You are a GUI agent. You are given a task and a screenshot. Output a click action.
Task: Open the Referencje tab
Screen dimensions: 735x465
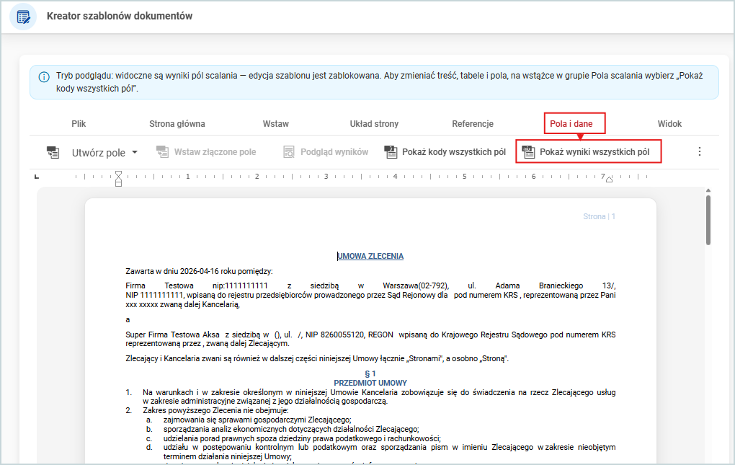pos(473,124)
